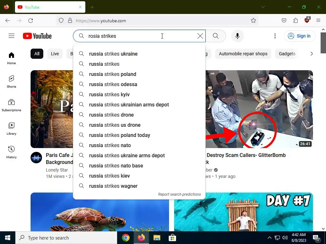Open the three-dot settings menu
Screen dimensions: 326x244
click(275, 36)
